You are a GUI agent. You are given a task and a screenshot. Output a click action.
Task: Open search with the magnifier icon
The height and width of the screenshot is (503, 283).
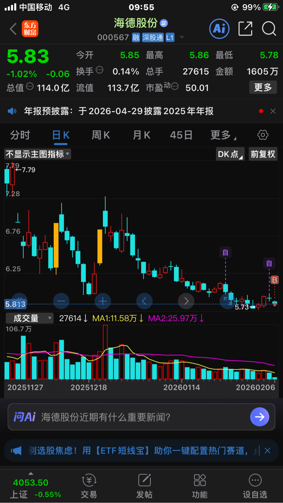coord(269,29)
